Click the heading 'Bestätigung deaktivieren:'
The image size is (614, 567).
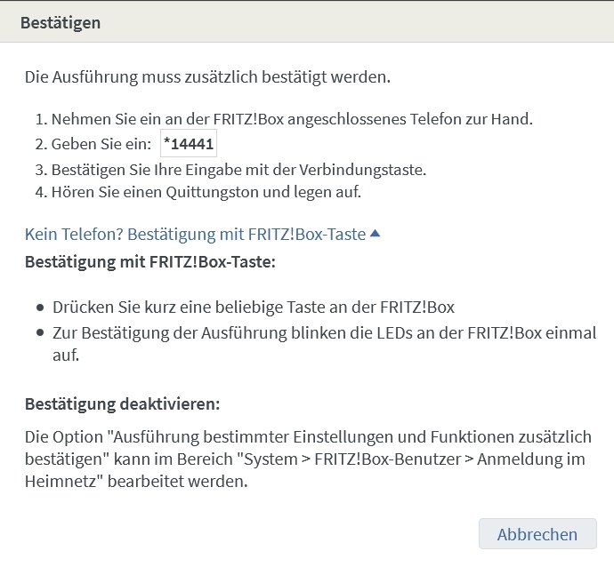click(122, 403)
